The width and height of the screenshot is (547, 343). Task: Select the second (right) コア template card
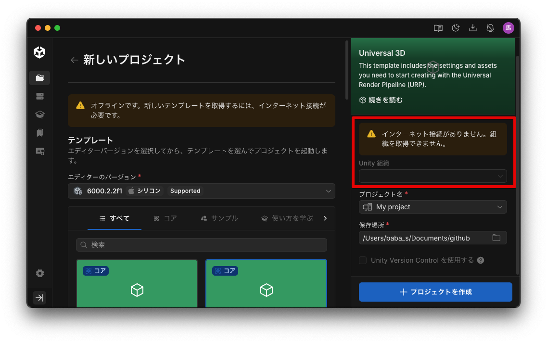pos(266,283)
